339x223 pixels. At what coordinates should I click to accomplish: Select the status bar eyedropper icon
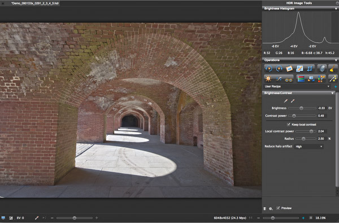point(37,218)
